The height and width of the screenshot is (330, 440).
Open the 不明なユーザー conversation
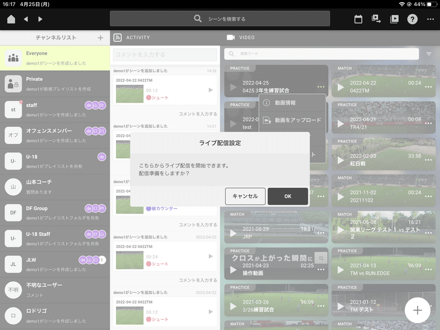pyautogui.click(x=55, y=290)
